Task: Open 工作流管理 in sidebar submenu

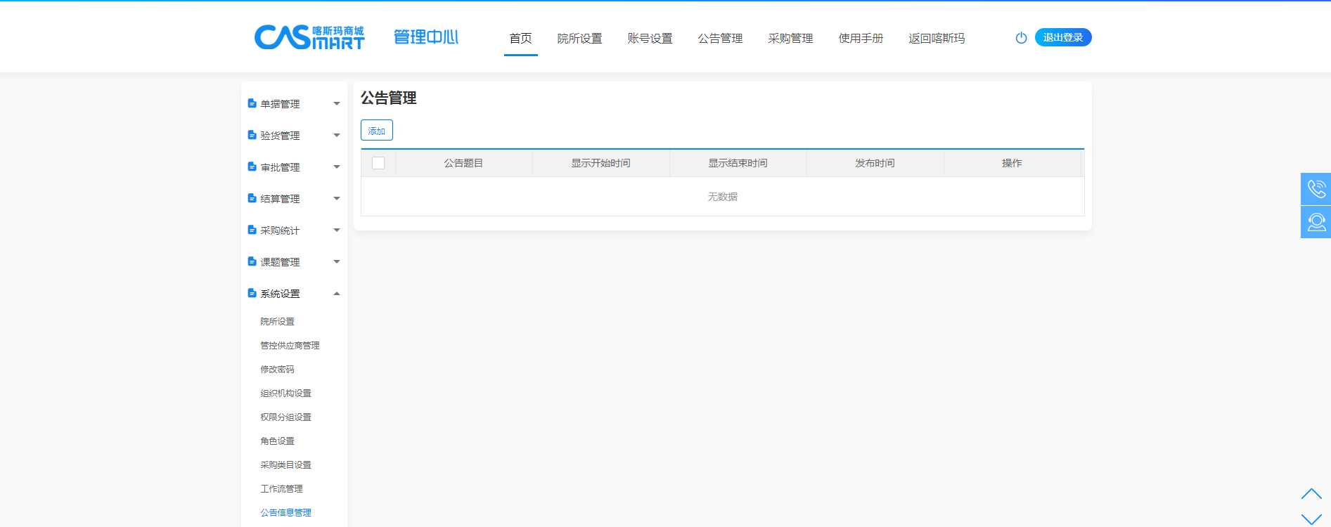Action: [x=281, y=489]
